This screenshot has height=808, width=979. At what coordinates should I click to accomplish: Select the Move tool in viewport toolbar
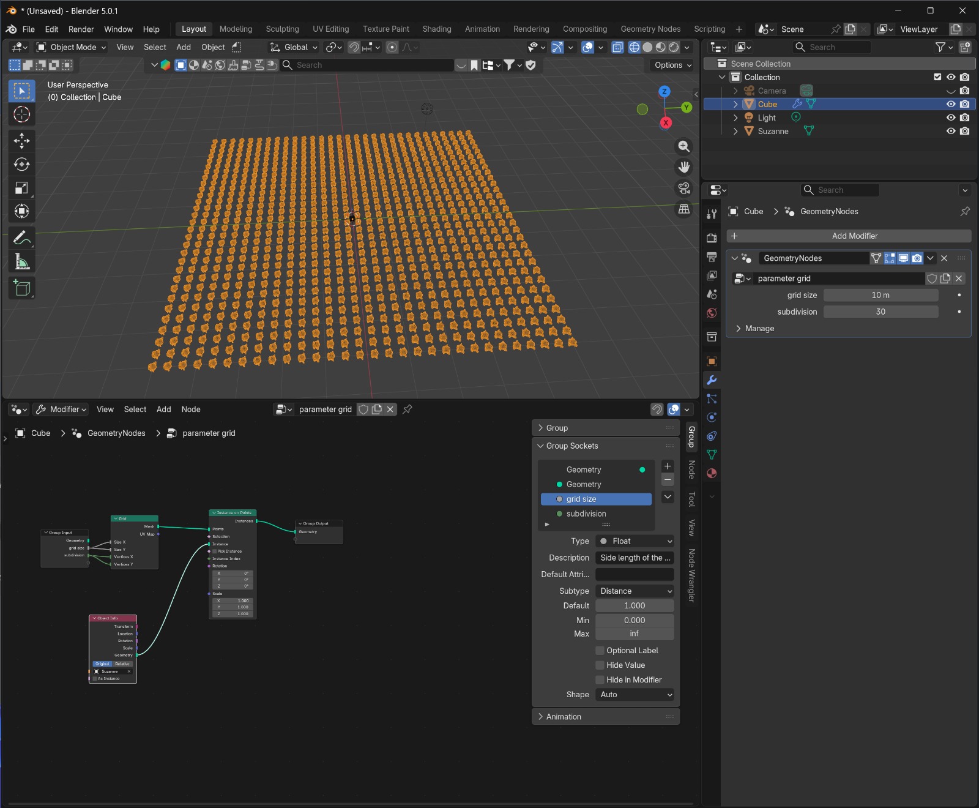(21, 141)
